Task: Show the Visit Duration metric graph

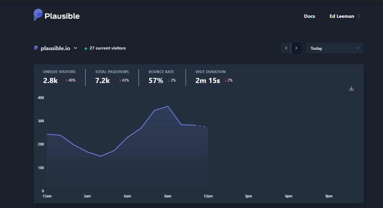Action: [214, 77]
